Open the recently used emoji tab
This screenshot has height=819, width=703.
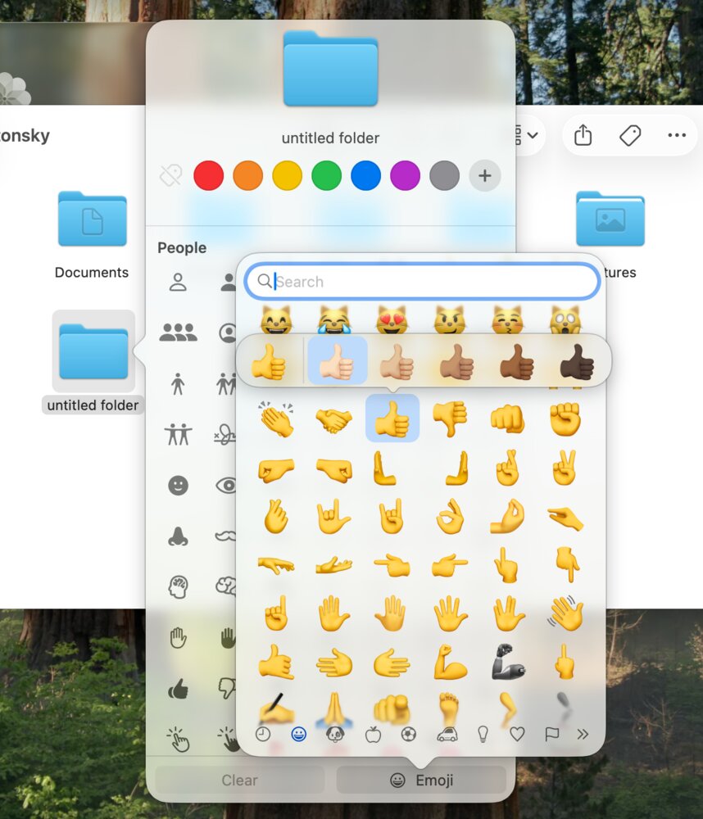pos(263,734)
